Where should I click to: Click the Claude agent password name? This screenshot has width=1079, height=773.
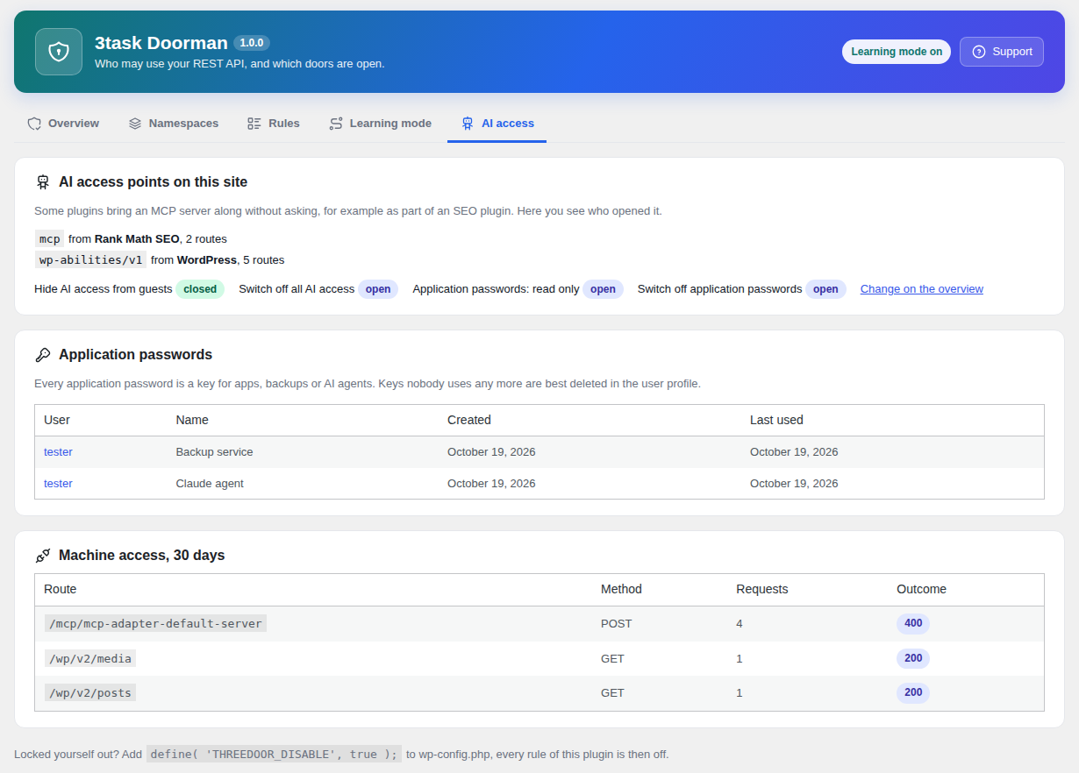tap(210, 484)
